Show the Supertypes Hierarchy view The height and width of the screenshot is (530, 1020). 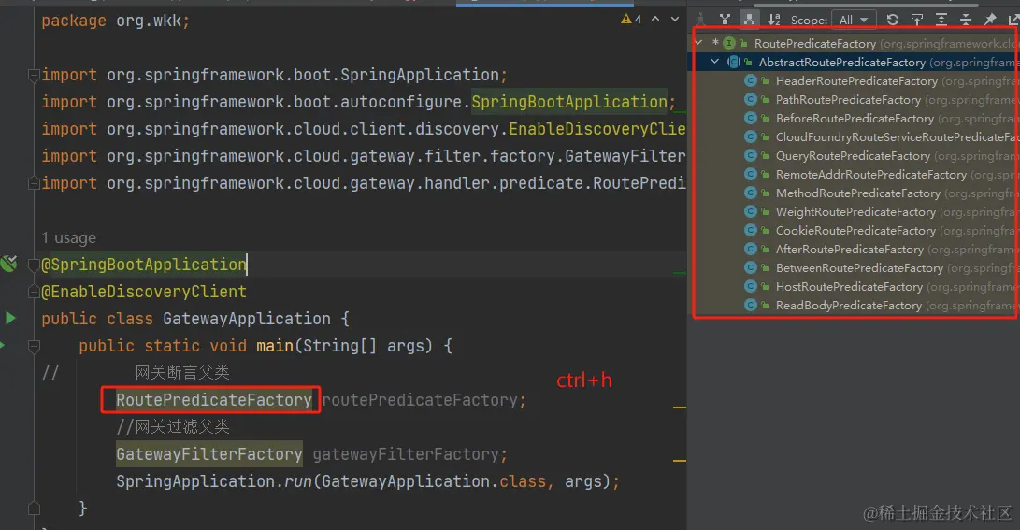(x=725, y=20)
